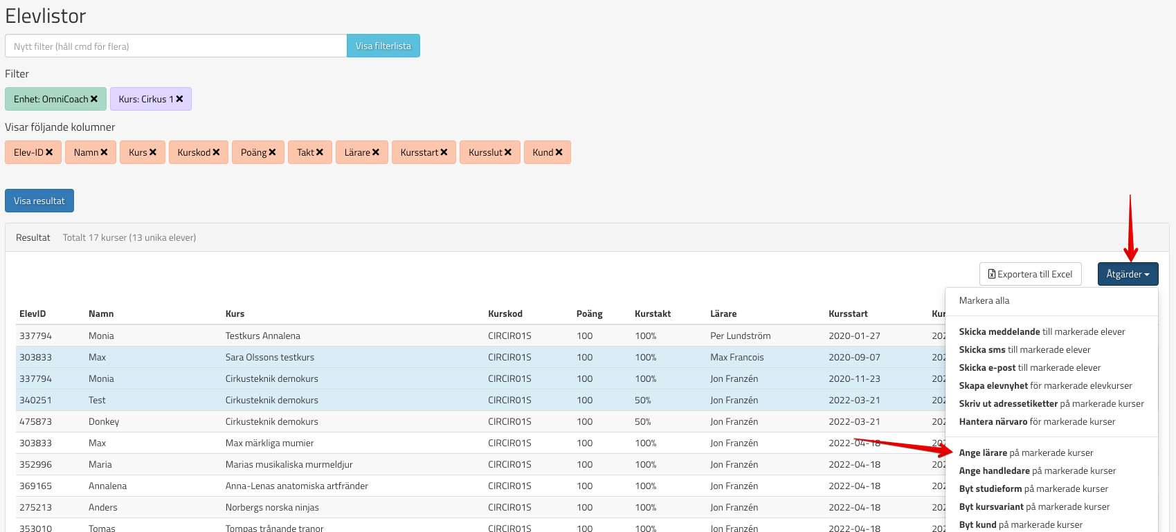Remove the Poäng column tag
This screenshot has width=1176, height=532.
point(272,152)
